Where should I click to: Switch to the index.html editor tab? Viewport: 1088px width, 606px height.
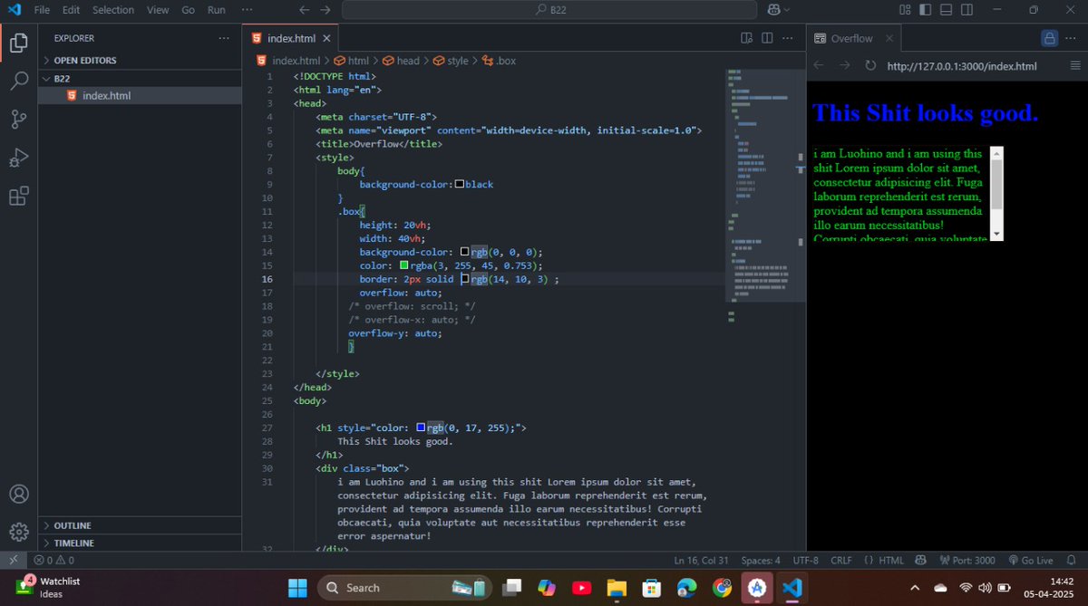coord(291,38)
